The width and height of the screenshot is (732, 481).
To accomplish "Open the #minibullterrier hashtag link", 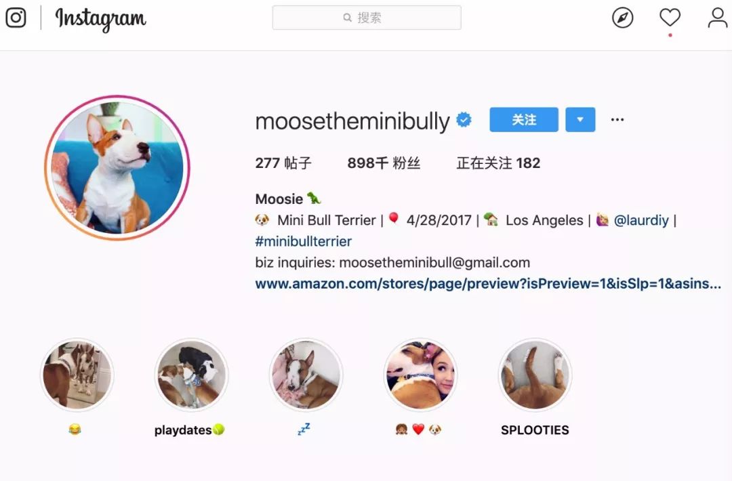I will coord(304,242).
